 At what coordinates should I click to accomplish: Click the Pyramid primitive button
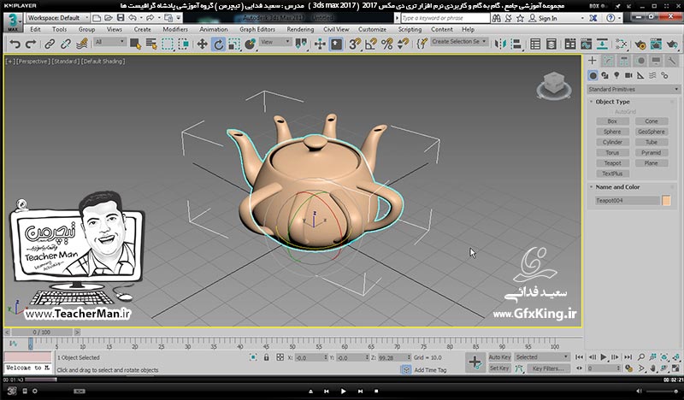pyautogui.click(x=652, y=153)
